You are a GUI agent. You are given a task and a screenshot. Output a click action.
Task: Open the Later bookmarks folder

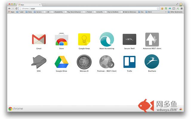tap(20, 12)
